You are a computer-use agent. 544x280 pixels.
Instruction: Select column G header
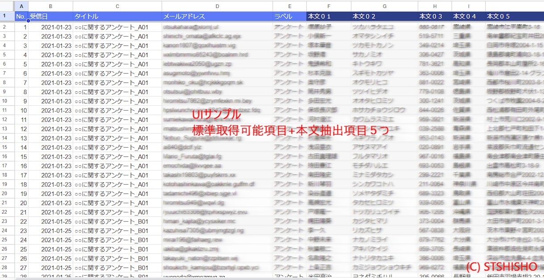tap(384, 6)
